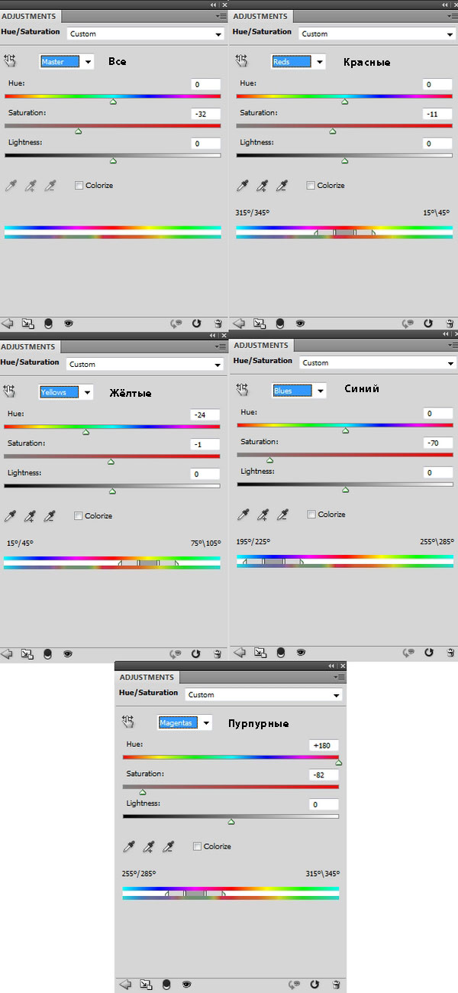Click trash delete icon in Magentas panel
458x993 pixels.
[337, 984]
